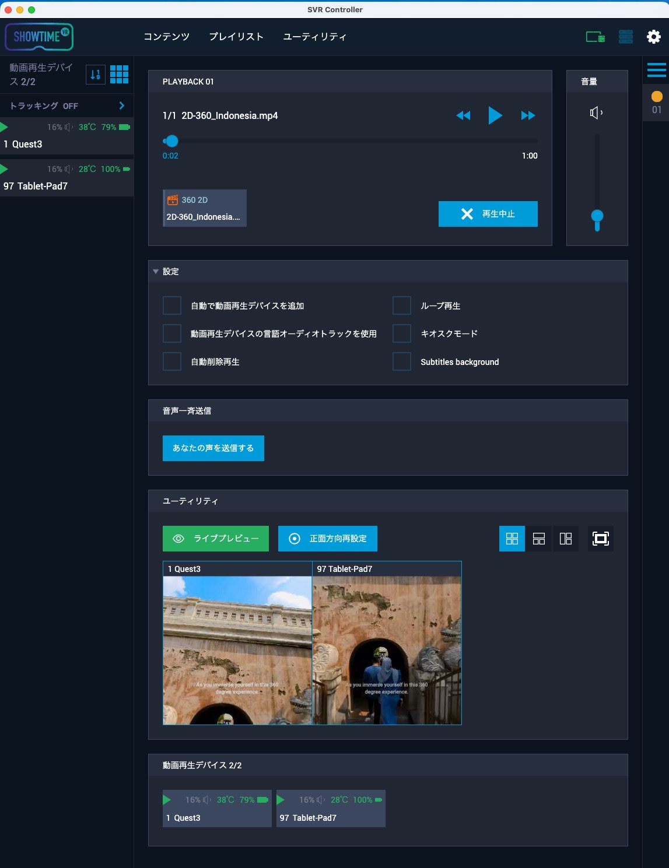Enter fullscreen preview mode
Viewport: 669px width, 868px height.
click(x=601, y=539)
